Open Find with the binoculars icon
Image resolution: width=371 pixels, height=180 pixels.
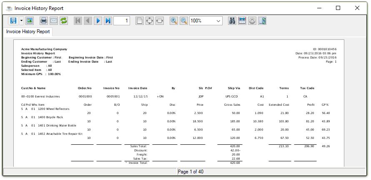click(x=232, y=21)
